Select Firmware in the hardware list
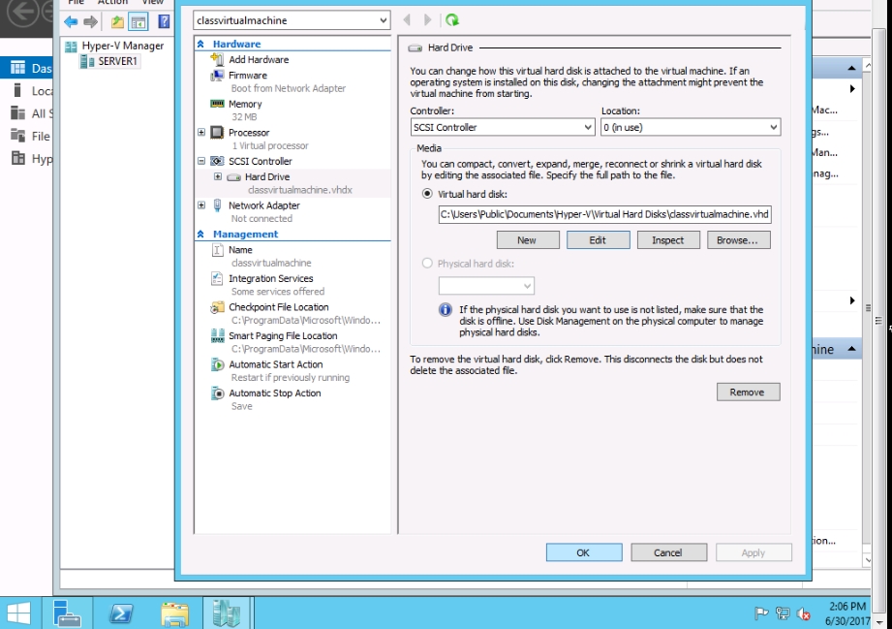Viewport: 892px width, 629px height. pyautogui.click(x=247, y=76)
